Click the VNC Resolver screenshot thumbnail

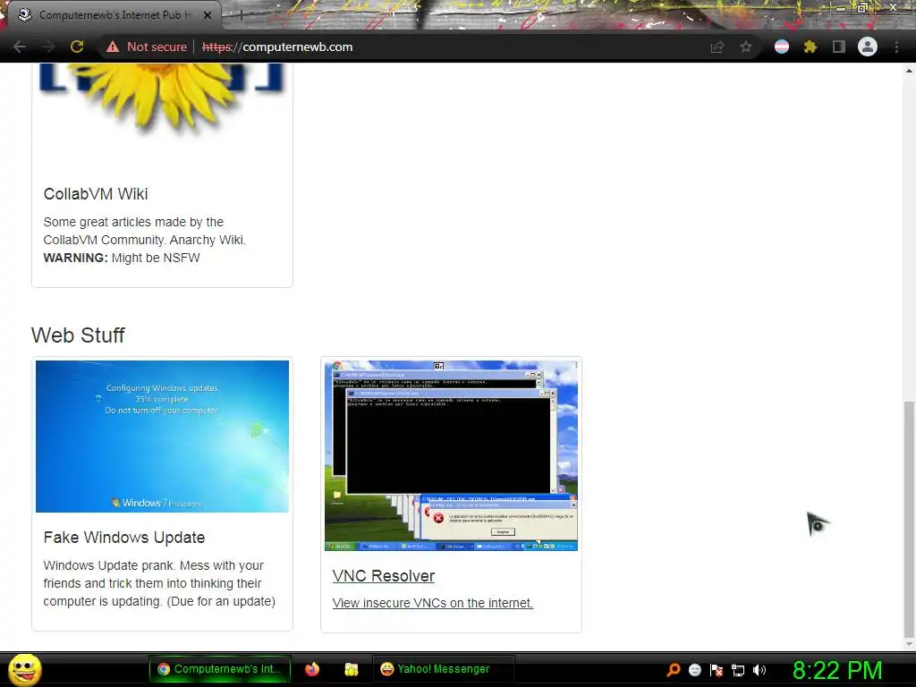(x=451, y=455)
